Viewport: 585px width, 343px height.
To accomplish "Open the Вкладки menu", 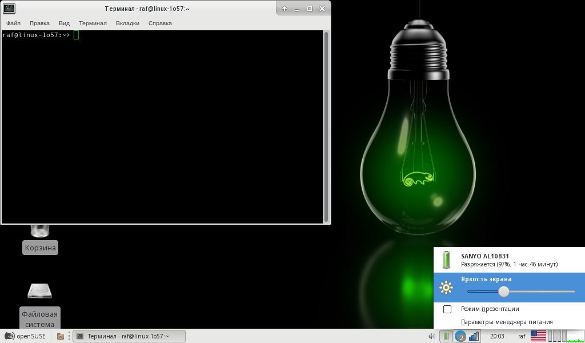I will coord(127,23).
